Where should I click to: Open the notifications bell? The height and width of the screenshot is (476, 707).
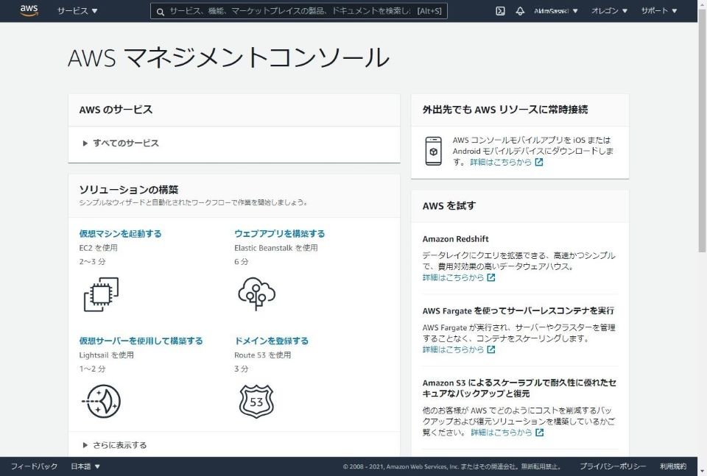click(520, 11)
